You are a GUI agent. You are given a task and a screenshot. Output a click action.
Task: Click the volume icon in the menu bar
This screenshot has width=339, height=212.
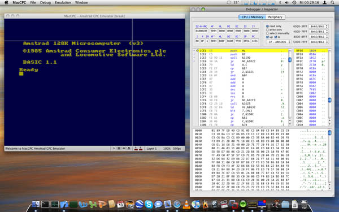tap(286, 3)
